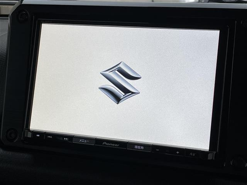Skip to the next track
The height and width of the screenshot is (185, 247).
pyautogui.click(x=66, y=139)
